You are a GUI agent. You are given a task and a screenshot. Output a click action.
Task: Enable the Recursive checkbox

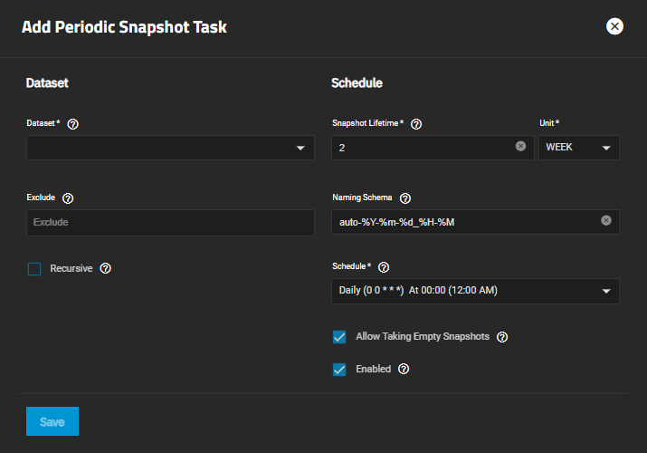click(34, 269)
